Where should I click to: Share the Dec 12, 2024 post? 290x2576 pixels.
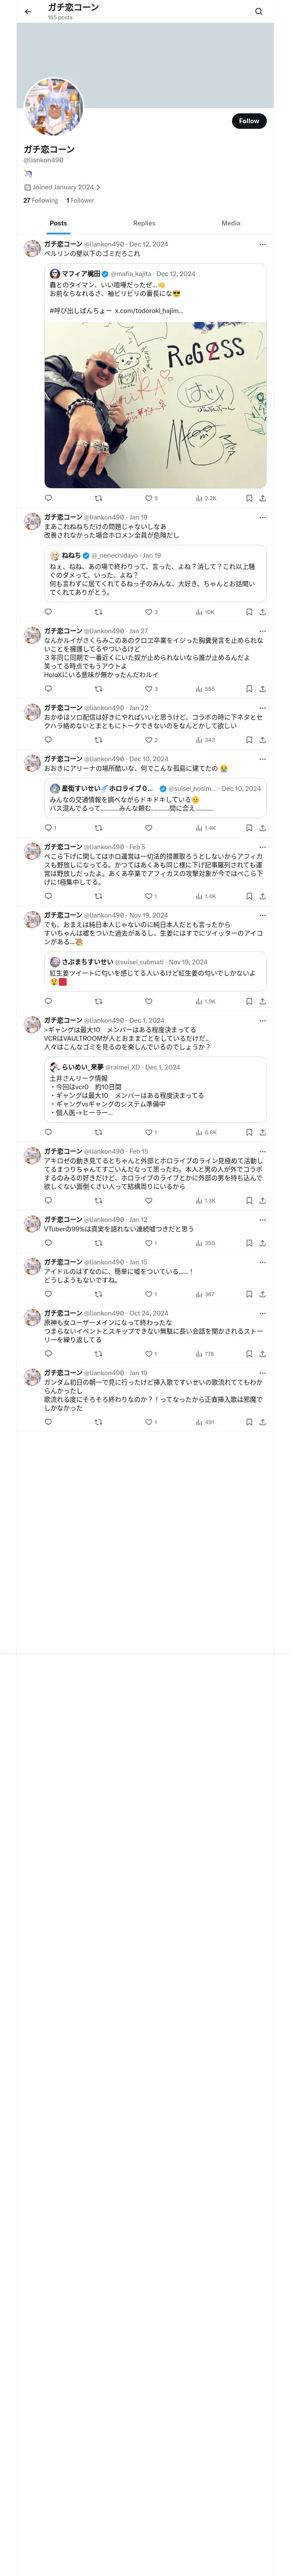[263, 498]
